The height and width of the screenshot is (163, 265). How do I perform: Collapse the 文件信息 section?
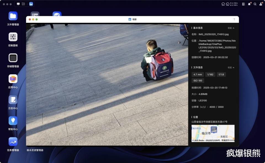[231, 67]
